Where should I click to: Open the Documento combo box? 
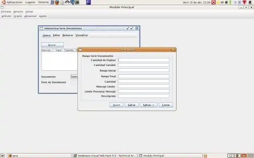[74, 77]
